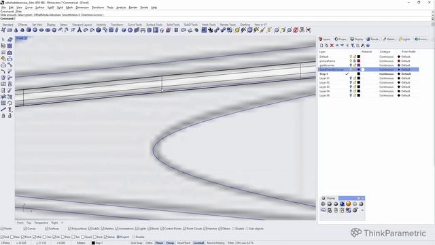Screen dimensions: 435x245
Task: Open the File menu
Action: coord(3,7)
